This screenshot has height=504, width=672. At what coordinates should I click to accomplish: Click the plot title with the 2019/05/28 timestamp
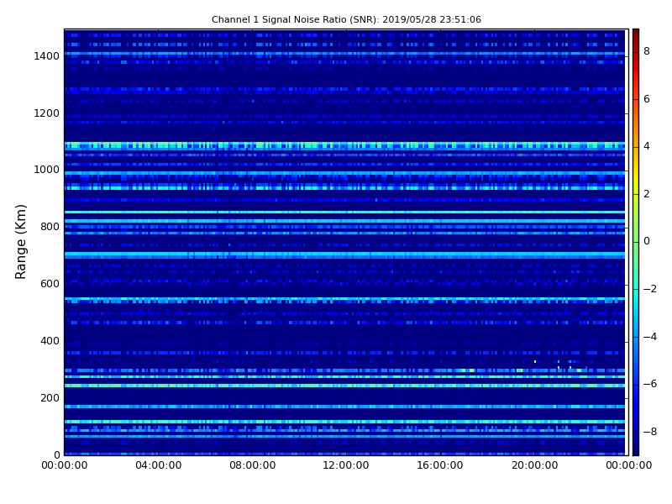tap(346, 19)
